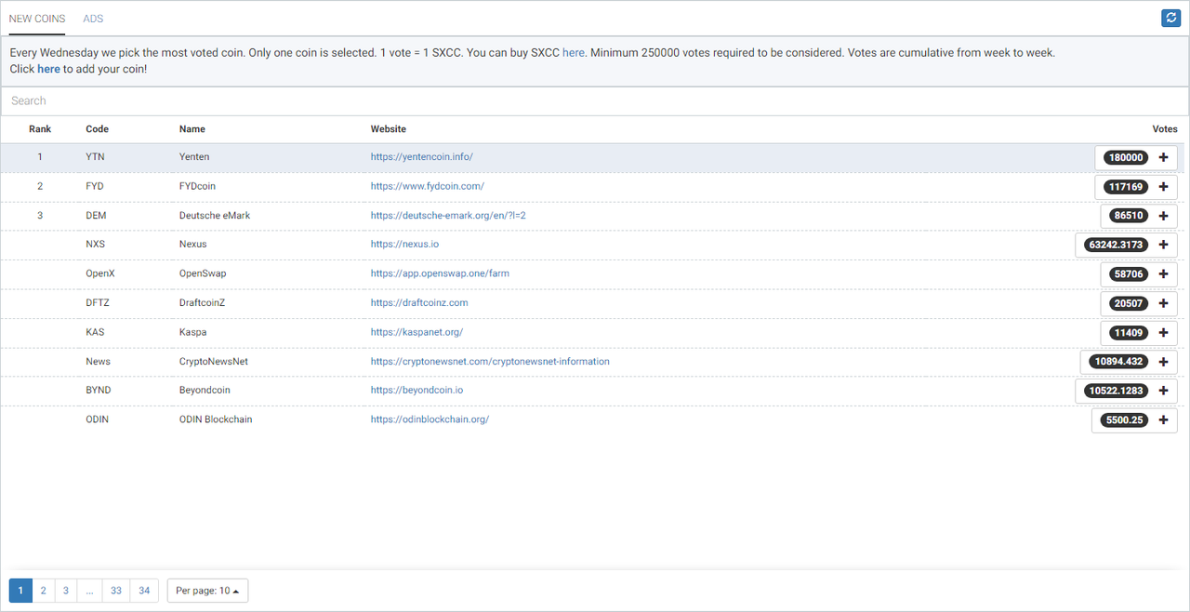Viewport: 1190px width, 612px height.
Task: Click the refresh icon button
Action: 1170,18
